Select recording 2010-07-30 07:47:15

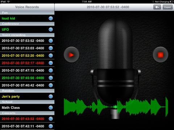click(x=27, y=70)
